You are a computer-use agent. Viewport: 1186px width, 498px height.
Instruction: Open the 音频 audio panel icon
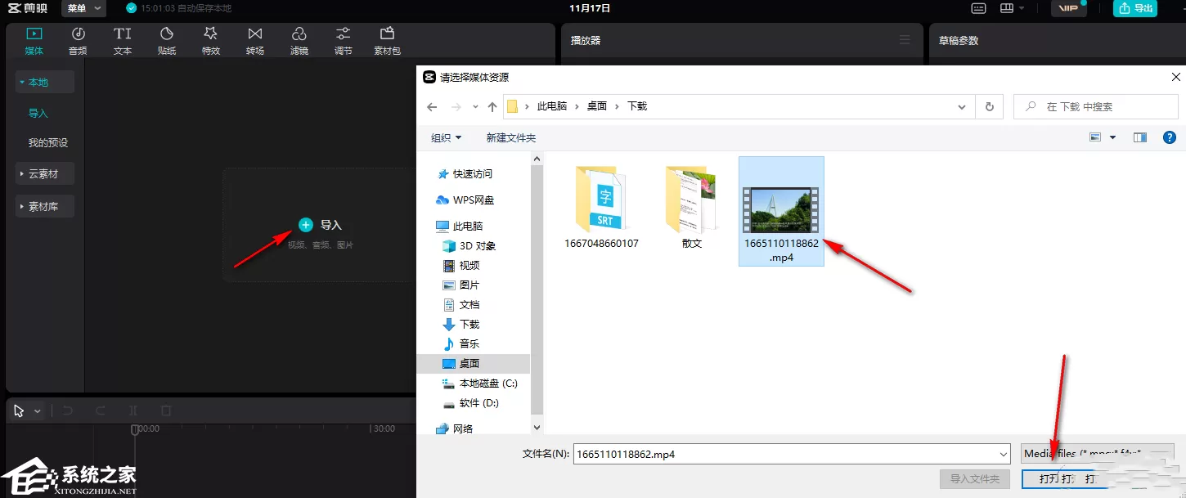[x=78, y=34]
